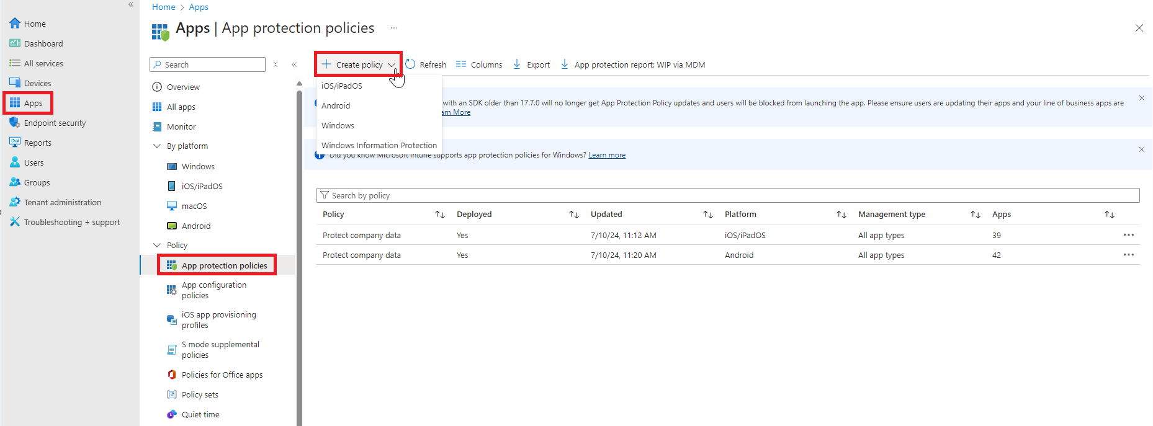This screenshot has height=426, width=1153.
Task: Open Policy sets icon
Action: coord(172,394)
